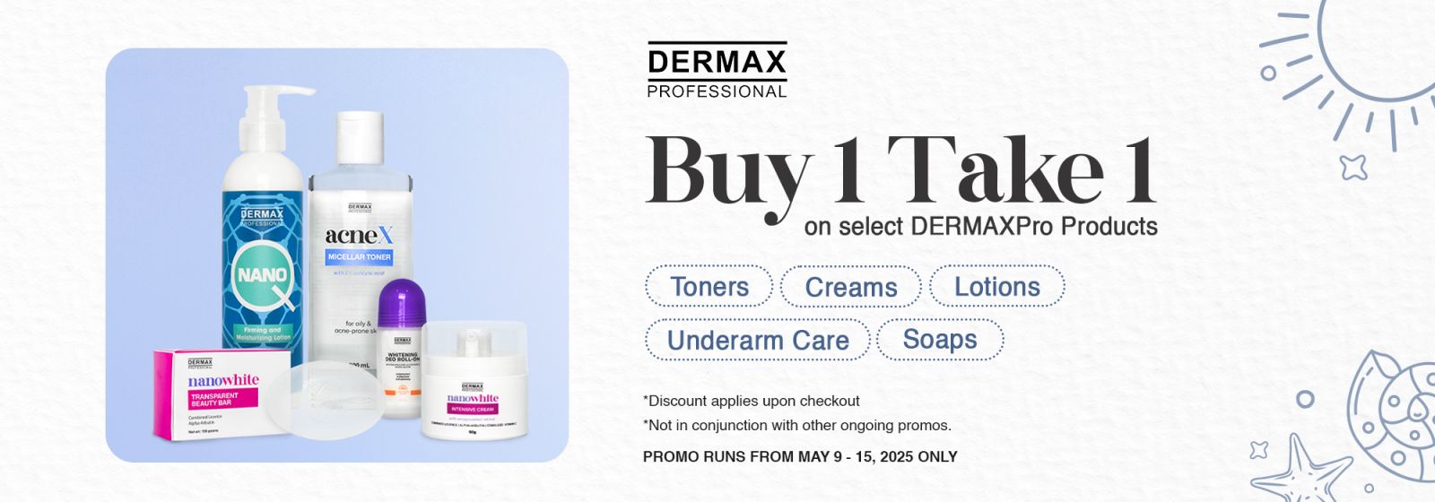
Task: Click the sparkle star beside the sun
Action: tap(1352, 166)
